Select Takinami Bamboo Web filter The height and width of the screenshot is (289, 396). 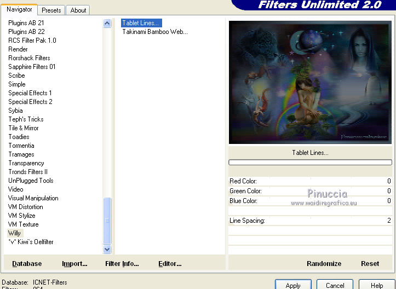[x=155, y=32]
